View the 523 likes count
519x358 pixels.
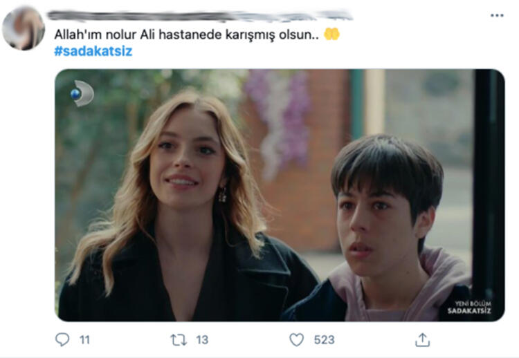(x=324, y=340)
